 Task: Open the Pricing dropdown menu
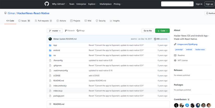coord(118,4)
